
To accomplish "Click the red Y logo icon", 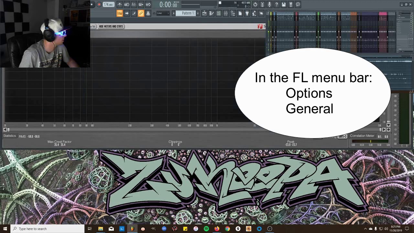I will pos(260,27).
